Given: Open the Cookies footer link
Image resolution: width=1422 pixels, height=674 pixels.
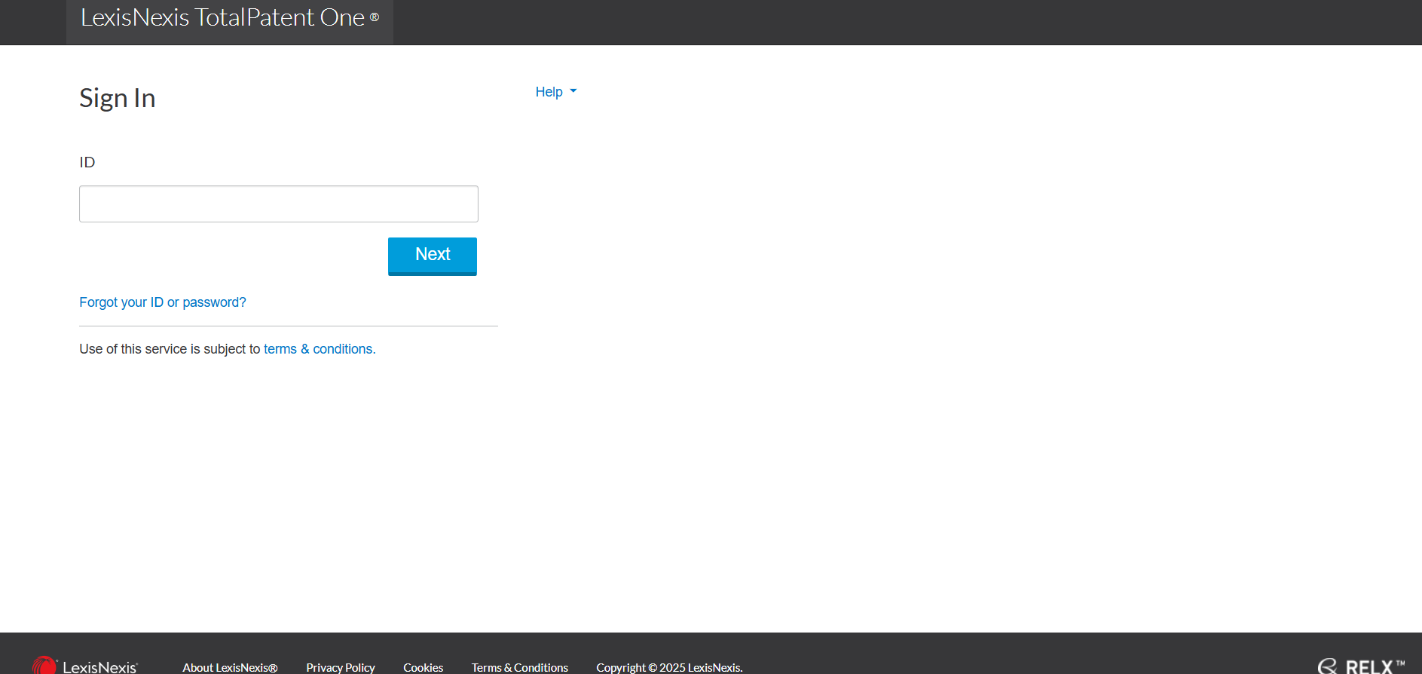Looking at the screenshot, I should pyautogui.click(x=423, y=667).
